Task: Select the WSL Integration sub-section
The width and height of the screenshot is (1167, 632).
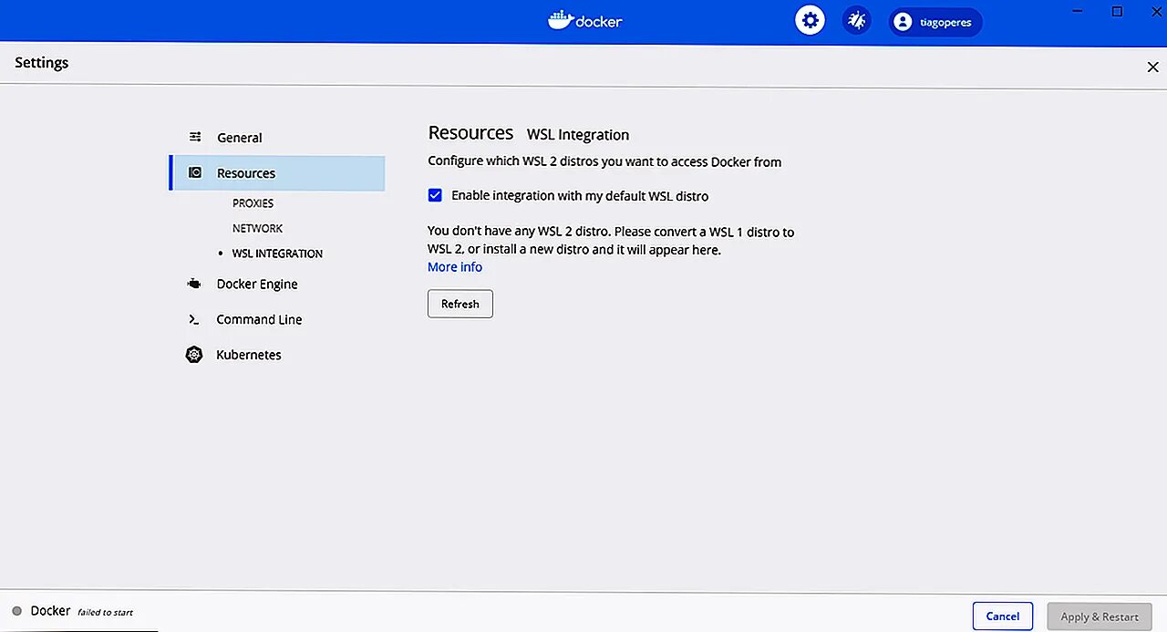Action: [277, 254]
